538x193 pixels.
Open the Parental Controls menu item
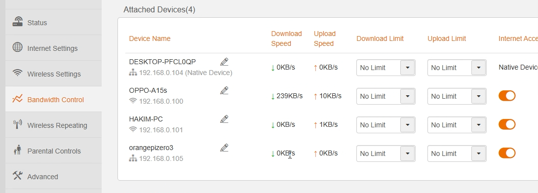53,151
